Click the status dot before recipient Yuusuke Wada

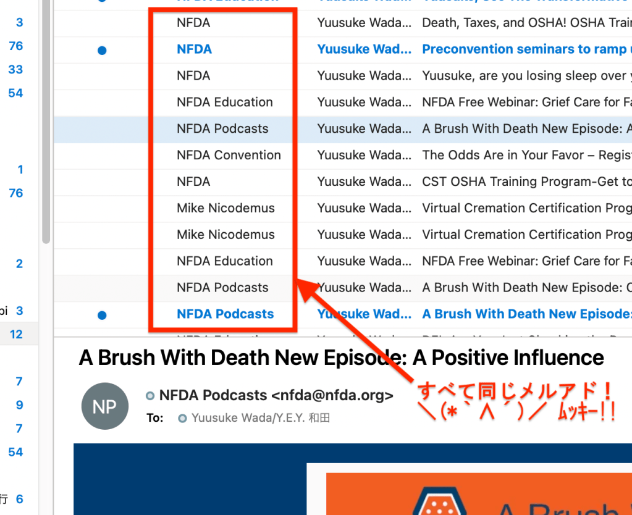[182, 419]
